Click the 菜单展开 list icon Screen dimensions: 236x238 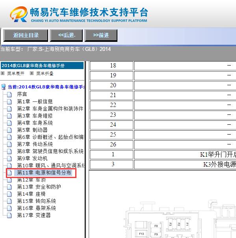(3, 73)
